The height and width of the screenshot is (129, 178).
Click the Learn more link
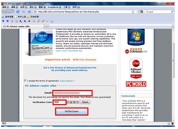pos(61,51)
